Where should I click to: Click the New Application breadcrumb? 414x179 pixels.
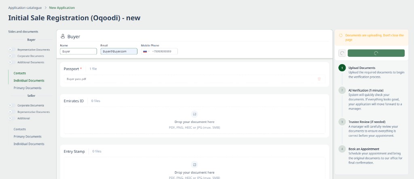coord(62,8)
